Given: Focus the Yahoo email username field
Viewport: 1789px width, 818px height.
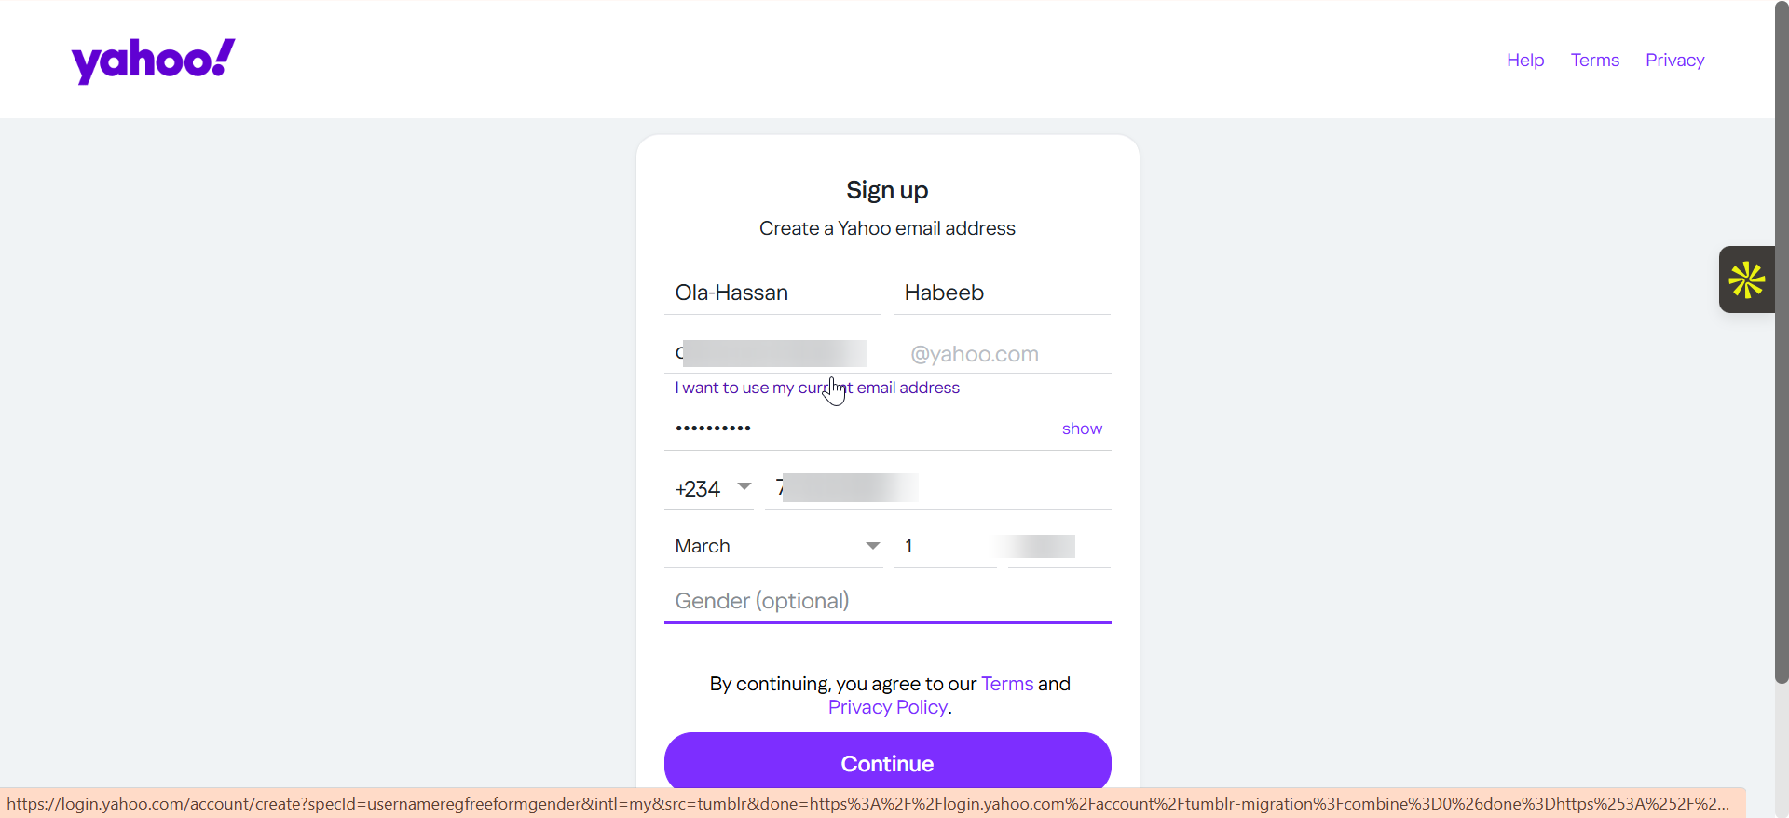Looking at the screenshot, I should (773, 354).
